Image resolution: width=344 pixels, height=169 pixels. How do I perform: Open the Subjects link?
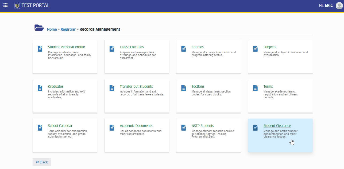(270, 47)
